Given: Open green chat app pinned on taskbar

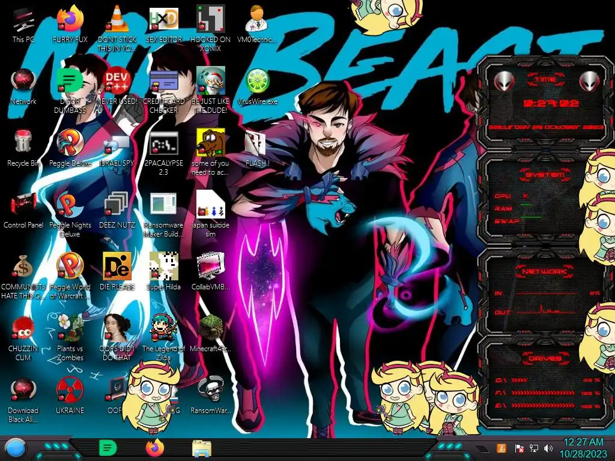Looking at the screenshot, I should coord(108,448).
